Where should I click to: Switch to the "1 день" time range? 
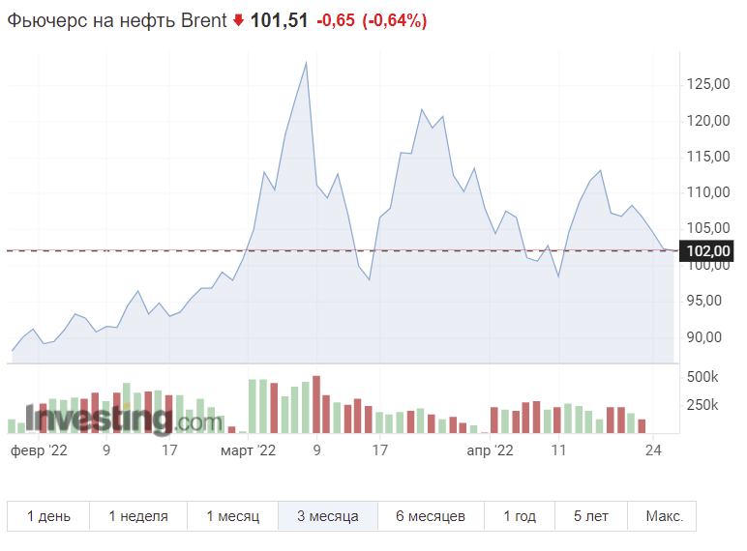pyautogui.click(x=48, y=516)
